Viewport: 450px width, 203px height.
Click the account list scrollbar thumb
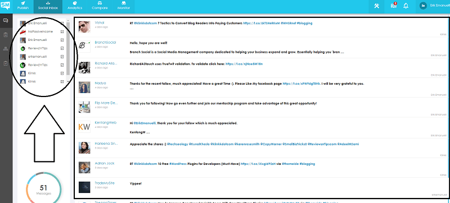pyautogui.click(x=68, y=48)
